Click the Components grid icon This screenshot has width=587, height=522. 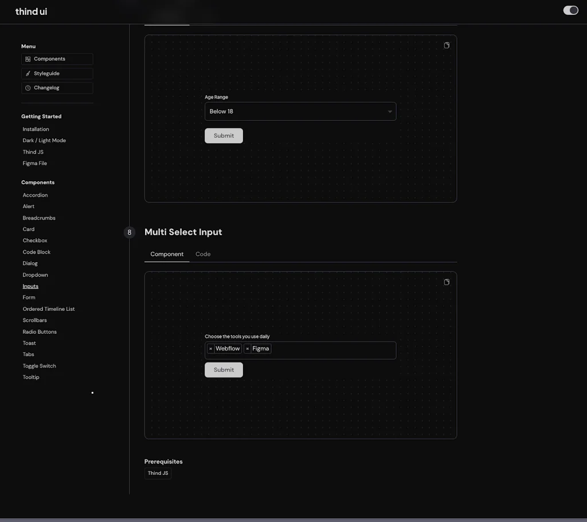(x=27, y=59)
